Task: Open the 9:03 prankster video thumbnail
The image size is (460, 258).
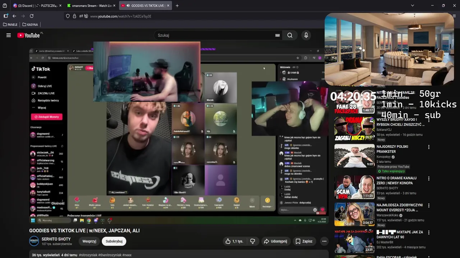Action: pyautogui.click(x=354, y=156)
